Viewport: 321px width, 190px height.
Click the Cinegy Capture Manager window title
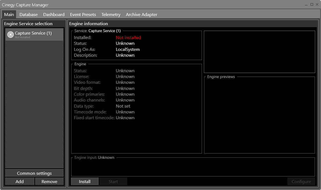25,5
